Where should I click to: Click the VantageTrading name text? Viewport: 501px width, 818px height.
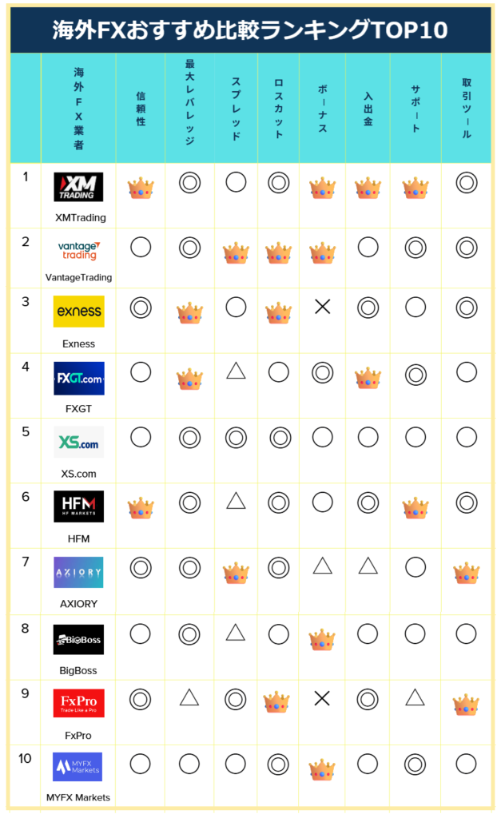pos(78,277)
